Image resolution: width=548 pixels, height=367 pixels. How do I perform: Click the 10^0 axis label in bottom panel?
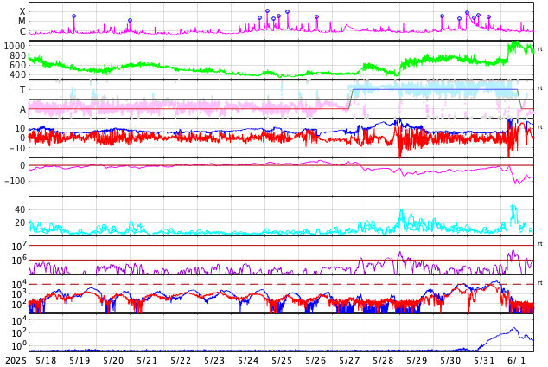[19, 345]
